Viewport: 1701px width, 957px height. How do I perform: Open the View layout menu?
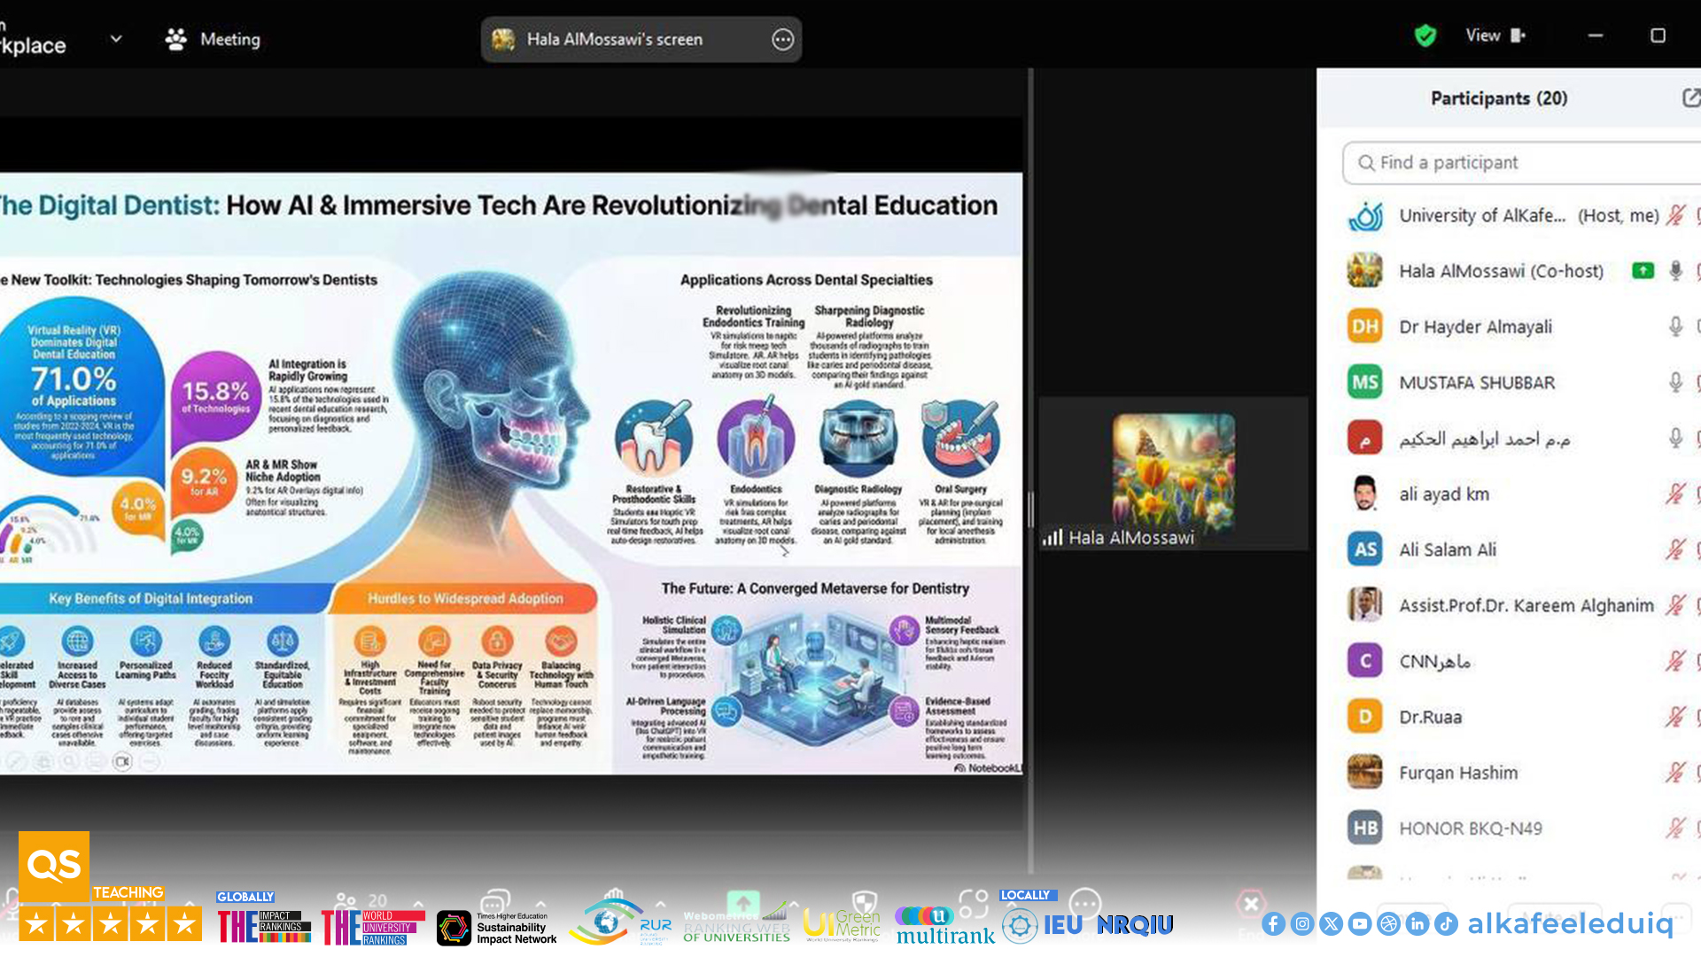tap(1495, 35)
